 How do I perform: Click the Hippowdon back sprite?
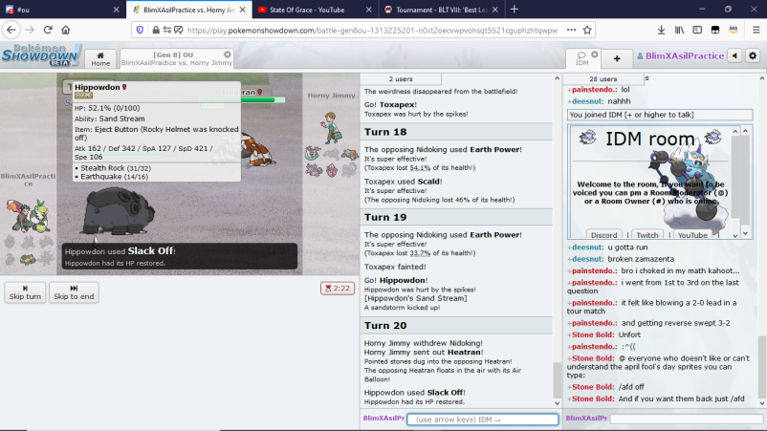coord(118,211)
